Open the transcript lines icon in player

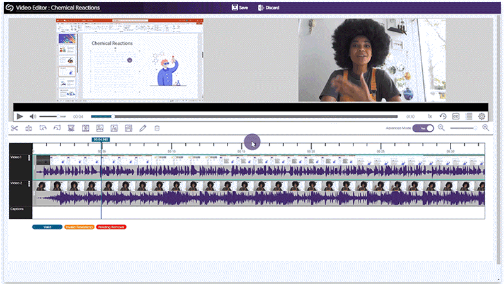(469, 116)
